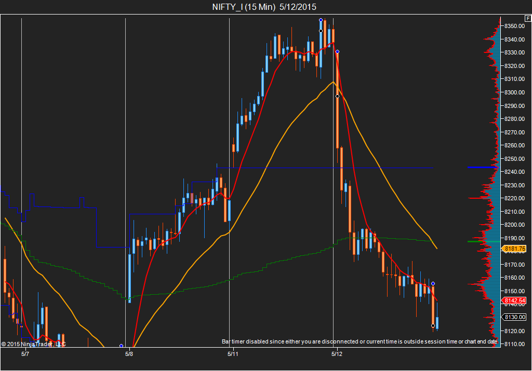The image size is (532, 371).
Task: Click the 8230.00 price axis label
Action: pyautogui.click(x=515, y=185)
